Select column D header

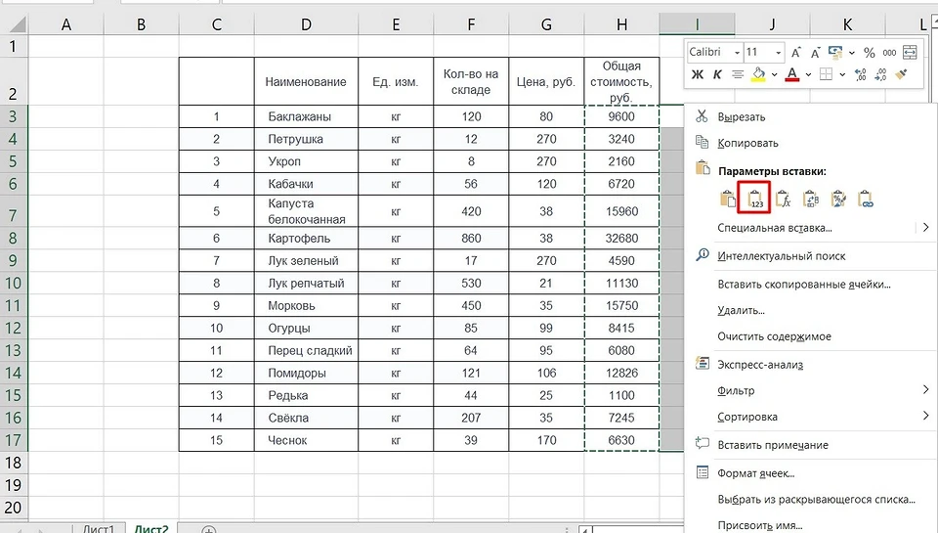306,25
